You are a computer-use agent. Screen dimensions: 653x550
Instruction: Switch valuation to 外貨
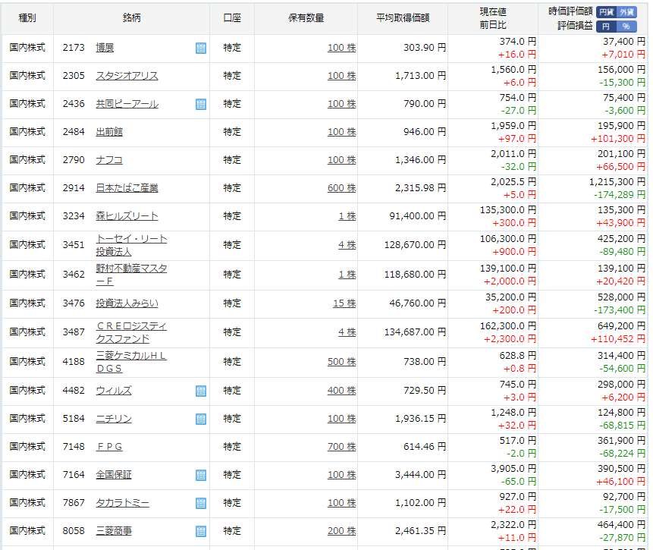click(626, 12)
